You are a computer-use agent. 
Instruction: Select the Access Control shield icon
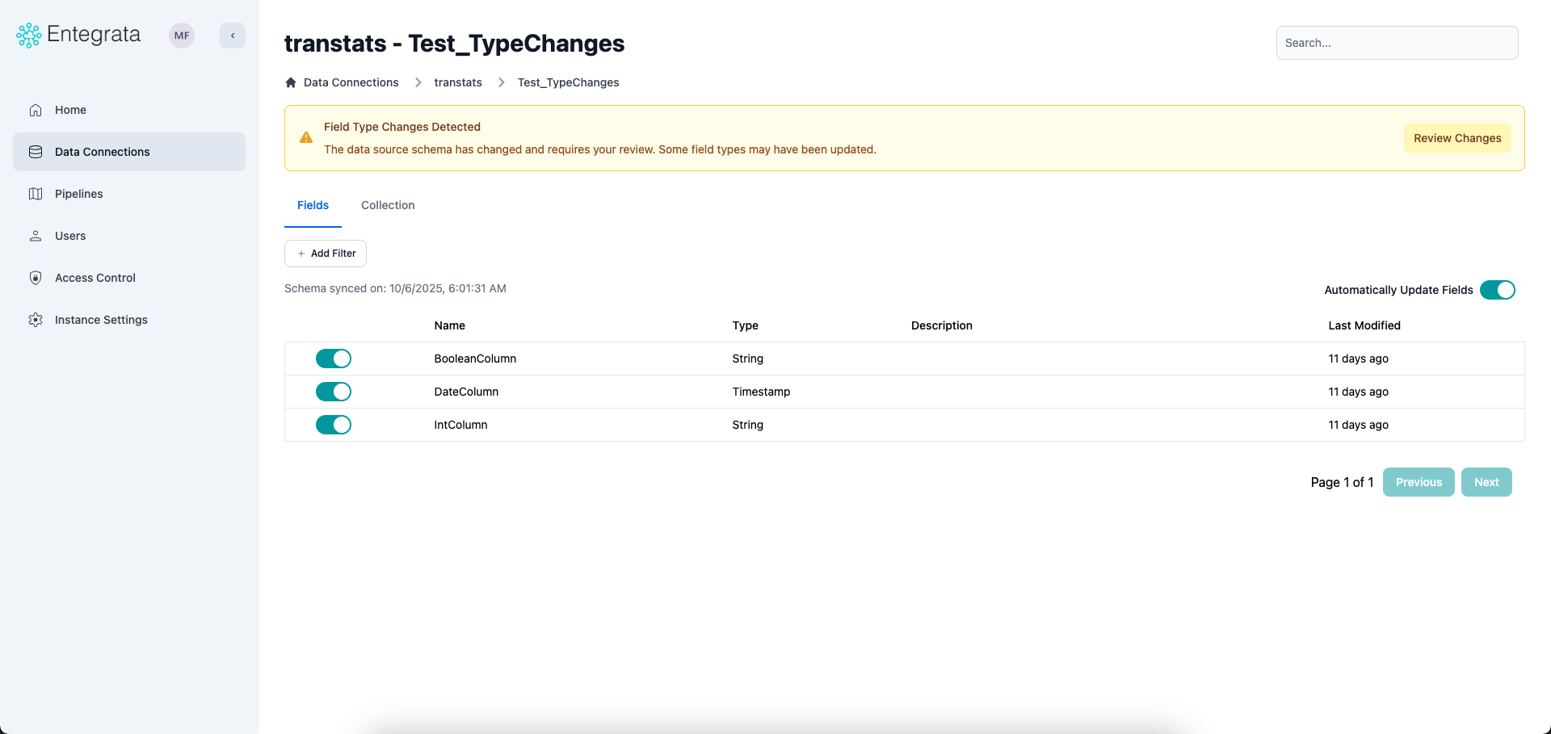[36, 277]
